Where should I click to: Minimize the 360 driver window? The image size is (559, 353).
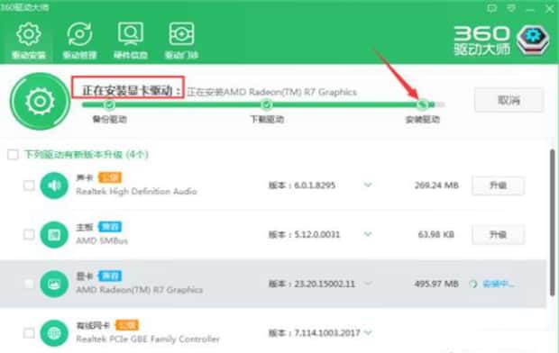530,10
